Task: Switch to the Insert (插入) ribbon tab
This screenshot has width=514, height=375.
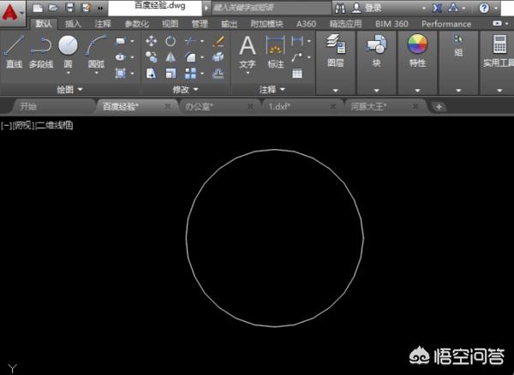Action: click(x=74, y=24)
